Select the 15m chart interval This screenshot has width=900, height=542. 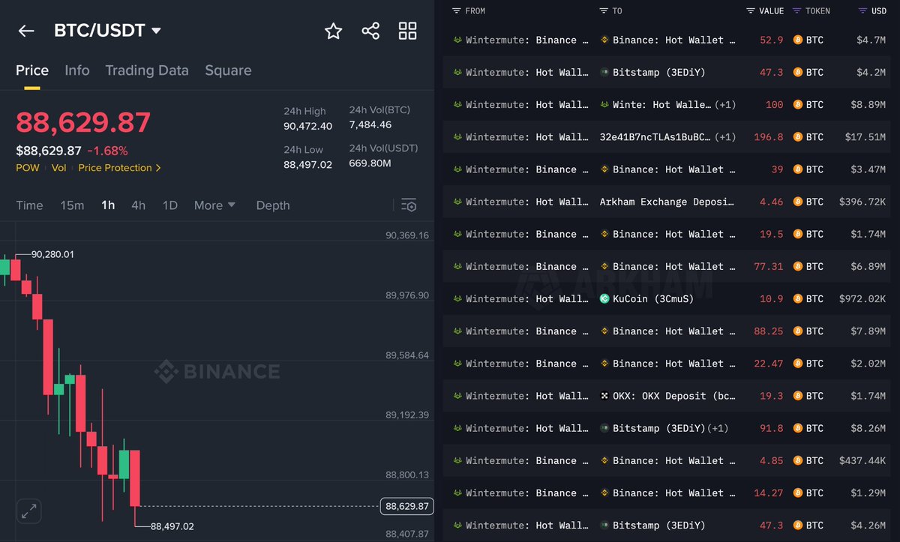(72, 205)
